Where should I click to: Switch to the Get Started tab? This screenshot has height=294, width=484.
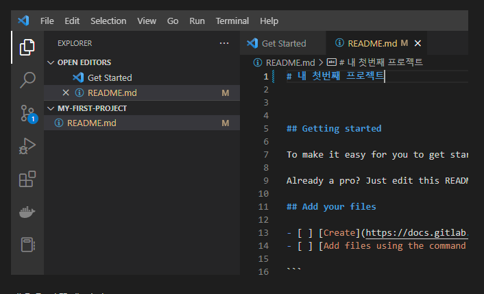coord(283,43)
